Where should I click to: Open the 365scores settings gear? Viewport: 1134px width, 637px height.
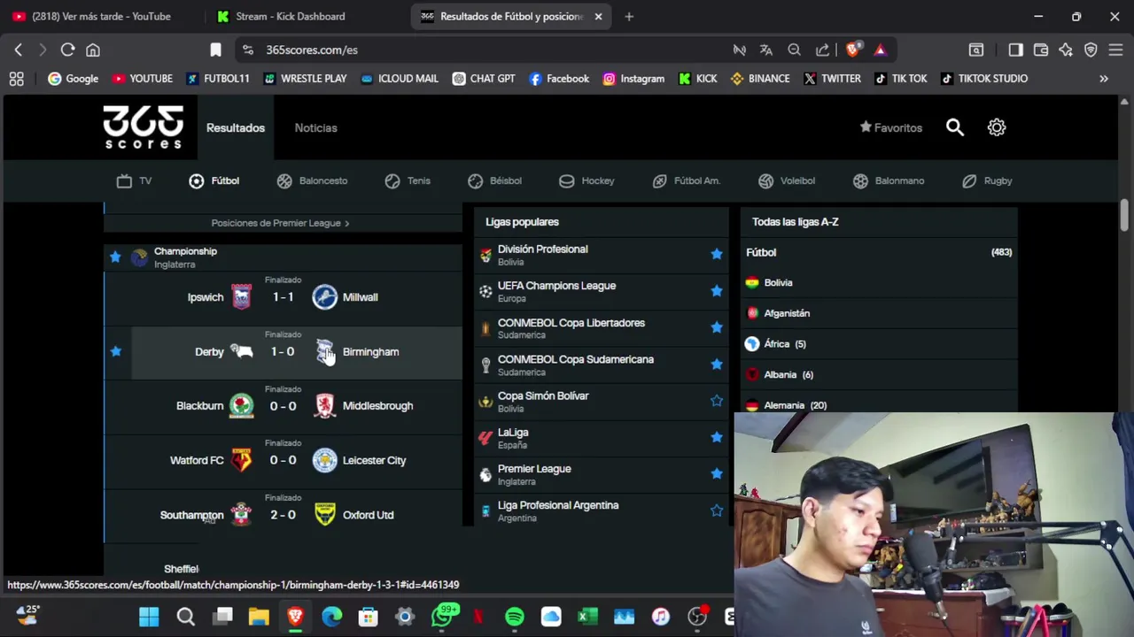pos(997,127)
